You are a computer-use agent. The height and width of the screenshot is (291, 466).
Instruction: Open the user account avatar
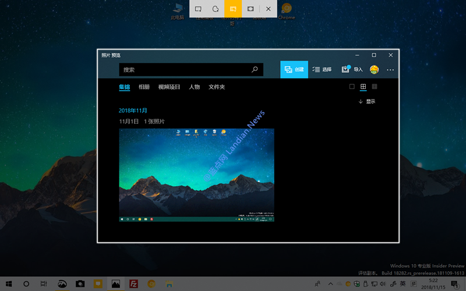tap(374, 70)
